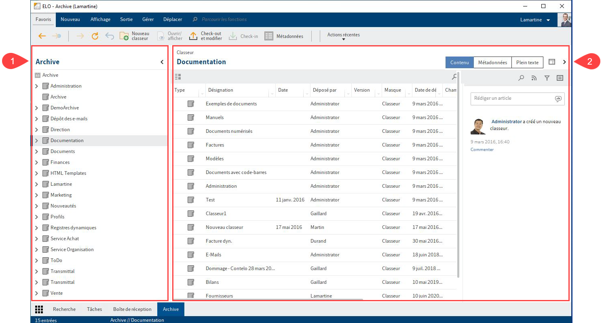Click the feed search magnifier icon

(522, 78)
